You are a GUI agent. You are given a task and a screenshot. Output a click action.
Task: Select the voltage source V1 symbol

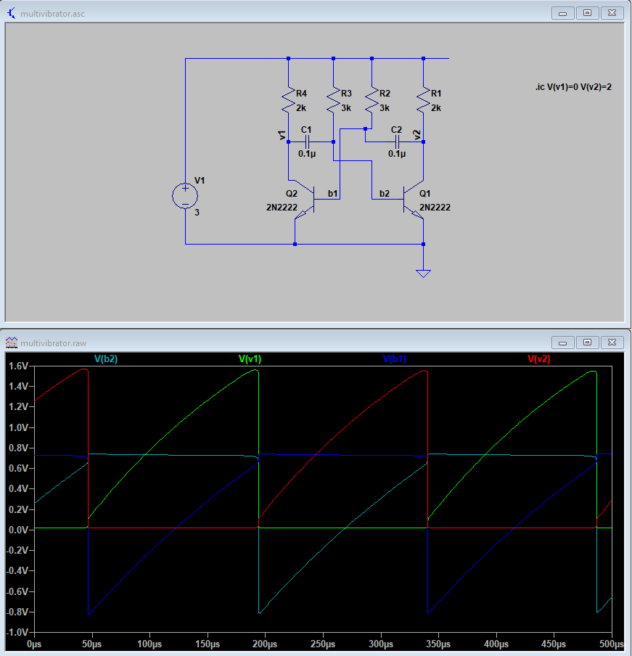coord(186,196)
